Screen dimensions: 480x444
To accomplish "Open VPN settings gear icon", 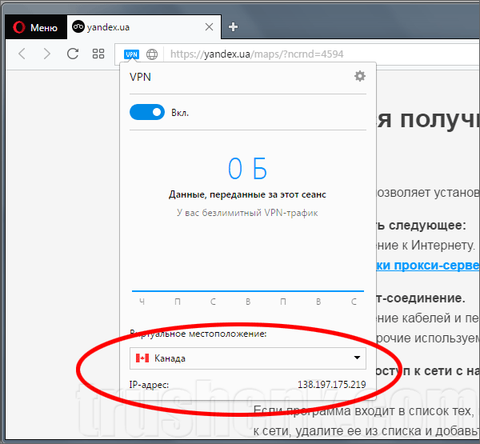I will [360, 76].
